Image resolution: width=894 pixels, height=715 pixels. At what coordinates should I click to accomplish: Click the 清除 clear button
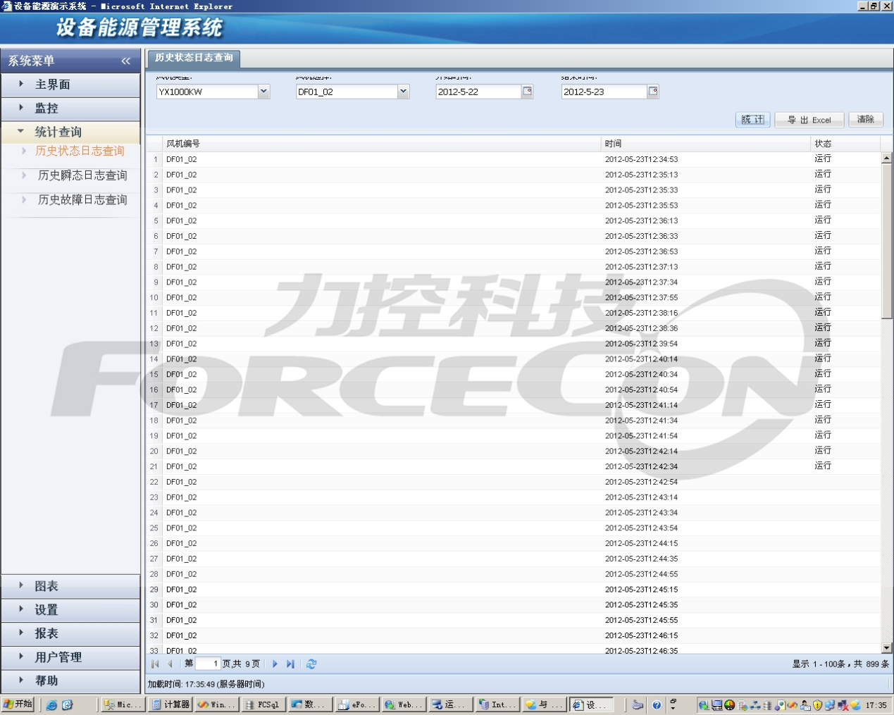pyautogui.click(x=866, y=120)
